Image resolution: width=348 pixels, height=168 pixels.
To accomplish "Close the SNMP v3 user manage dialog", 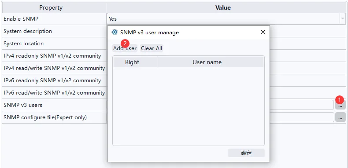I will (x=263, y=33).
